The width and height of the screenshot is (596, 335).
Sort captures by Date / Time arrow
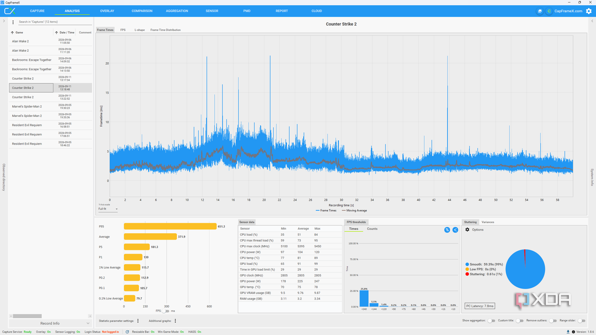56,33
